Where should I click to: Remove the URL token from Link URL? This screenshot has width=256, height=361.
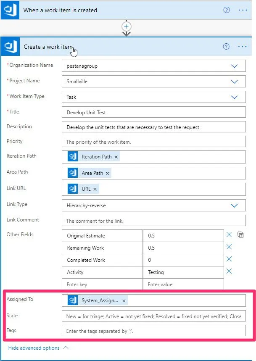point(95,189)
